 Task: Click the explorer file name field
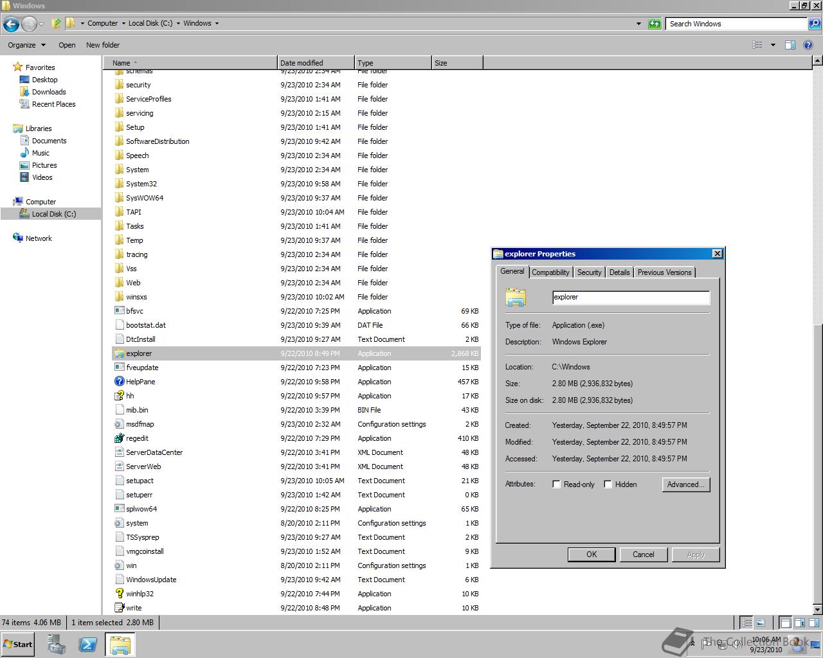tap(631, 297)
